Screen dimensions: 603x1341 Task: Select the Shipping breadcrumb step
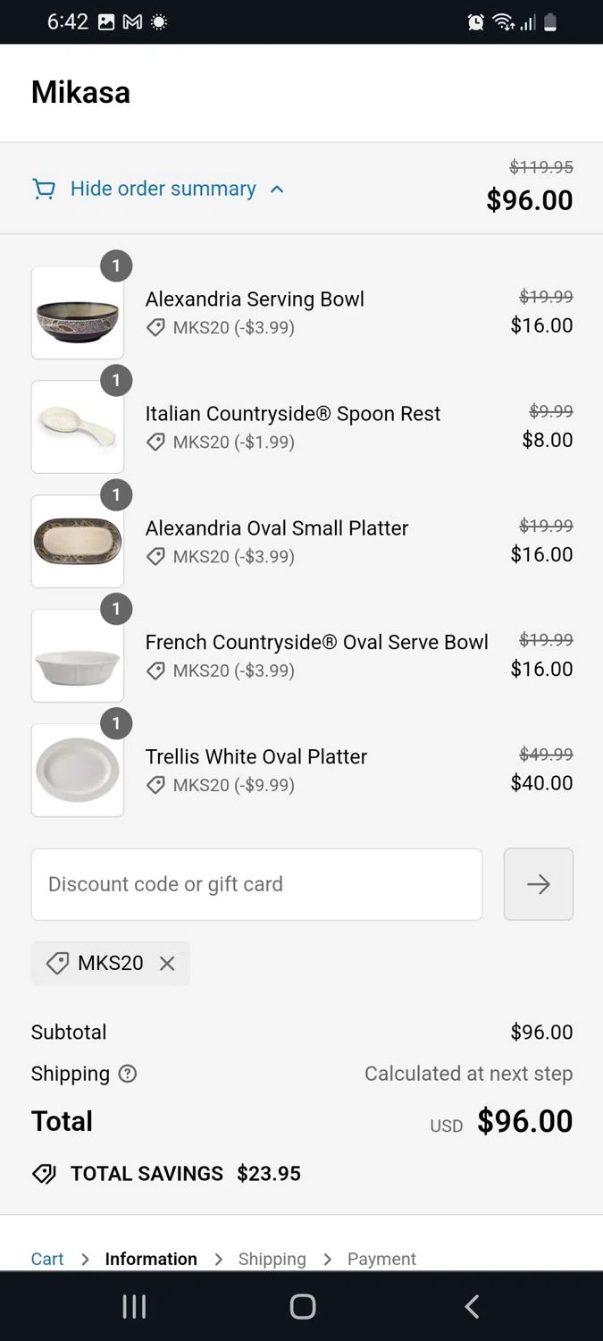pos(272,1259)
